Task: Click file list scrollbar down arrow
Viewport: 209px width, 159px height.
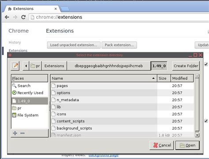Action: [x=197, y=135]
